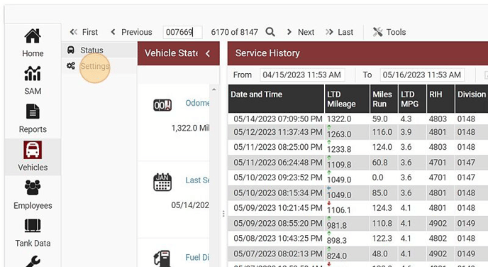Open the Home section in sidebar
This screenshot has width=488, height=267.
33,43
